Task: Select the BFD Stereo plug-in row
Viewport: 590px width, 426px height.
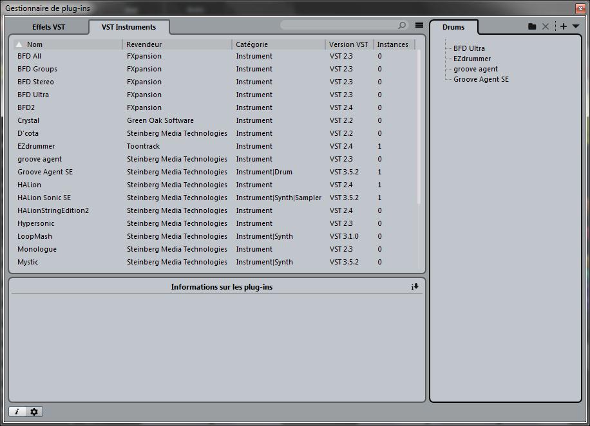Action: 215,82
